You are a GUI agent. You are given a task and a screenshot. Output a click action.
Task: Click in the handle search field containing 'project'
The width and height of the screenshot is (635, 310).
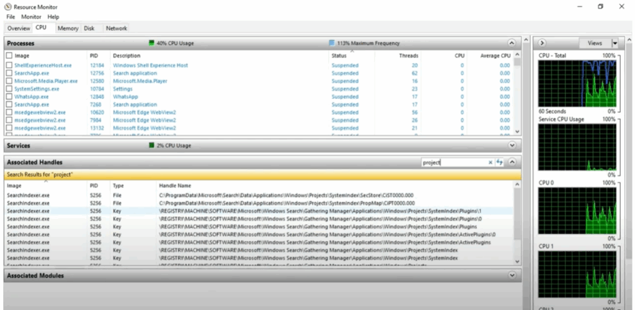(453, 162)
